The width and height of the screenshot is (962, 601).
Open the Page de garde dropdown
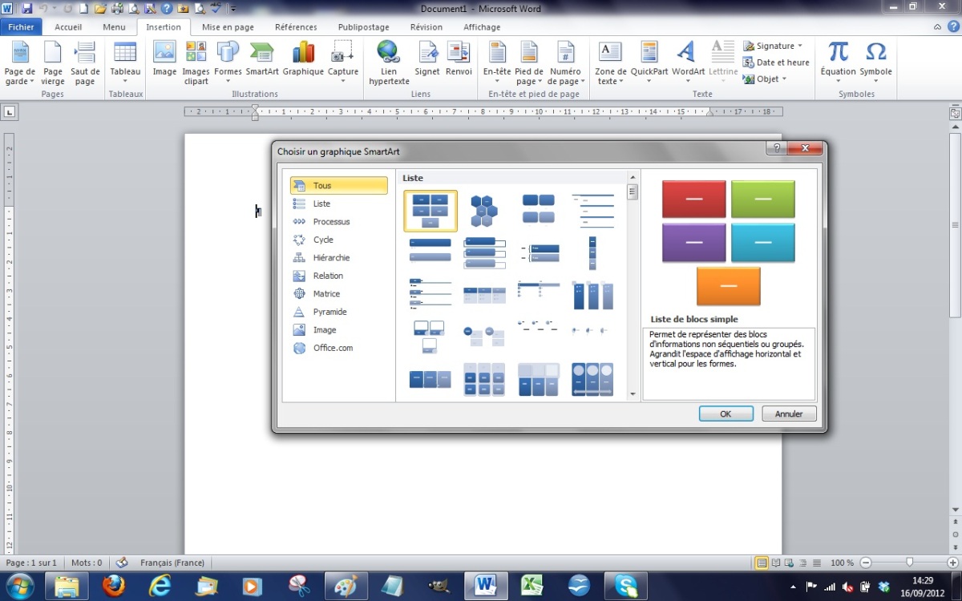point(20,63)
